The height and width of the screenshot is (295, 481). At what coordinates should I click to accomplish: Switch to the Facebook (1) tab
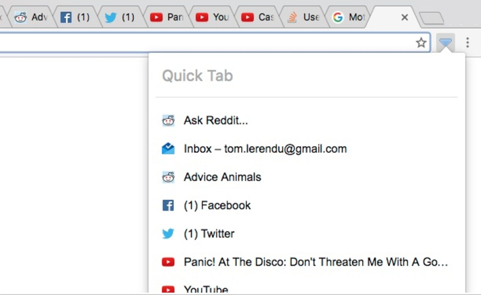click(x=76, y=17)
